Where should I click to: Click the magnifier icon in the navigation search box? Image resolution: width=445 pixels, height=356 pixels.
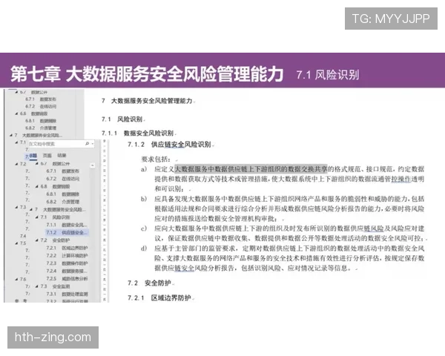87,144
